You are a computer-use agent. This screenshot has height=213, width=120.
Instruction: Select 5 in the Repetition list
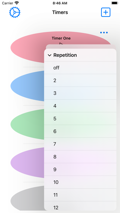(x=80, y=119)
